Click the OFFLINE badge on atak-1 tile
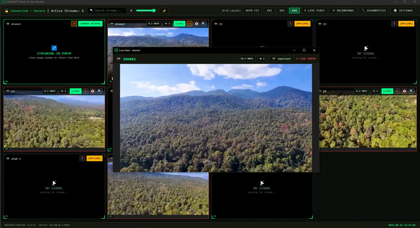 coord(94,158)
